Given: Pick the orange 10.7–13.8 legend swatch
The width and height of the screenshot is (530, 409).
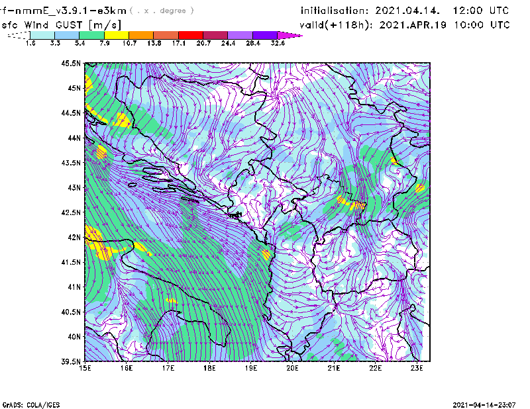Looking at the screenshot, I should (141, 35).
